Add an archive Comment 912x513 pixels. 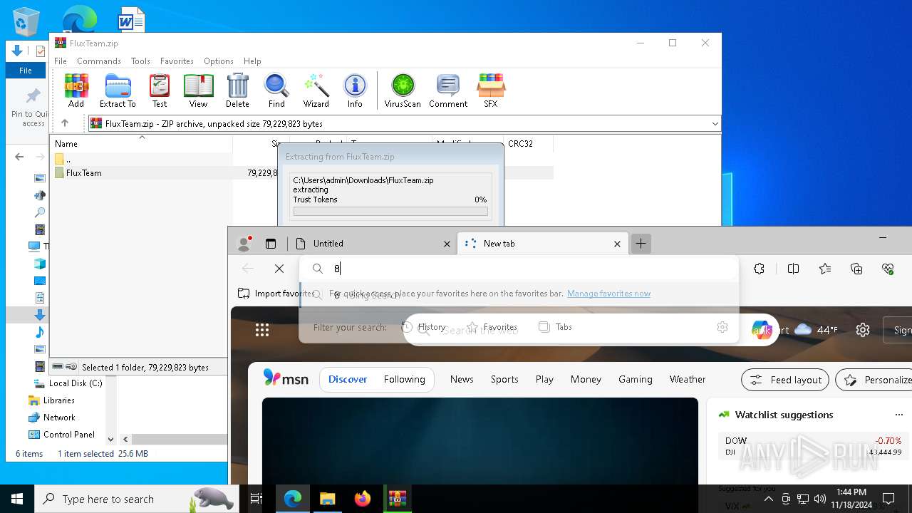pos(448,90)
